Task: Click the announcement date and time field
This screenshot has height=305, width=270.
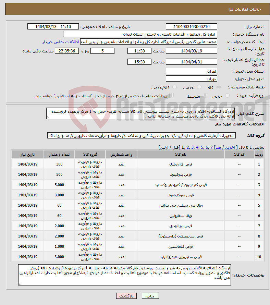Action: pyautogui.click(x=53, y=27)
